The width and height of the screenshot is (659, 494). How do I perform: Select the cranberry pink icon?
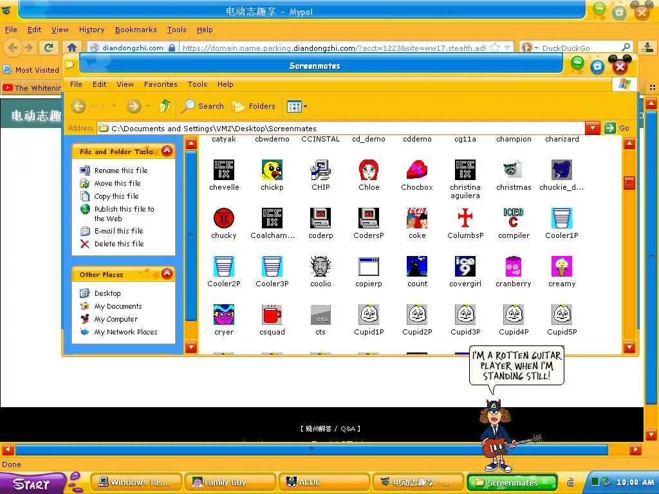tap(514, 266)
